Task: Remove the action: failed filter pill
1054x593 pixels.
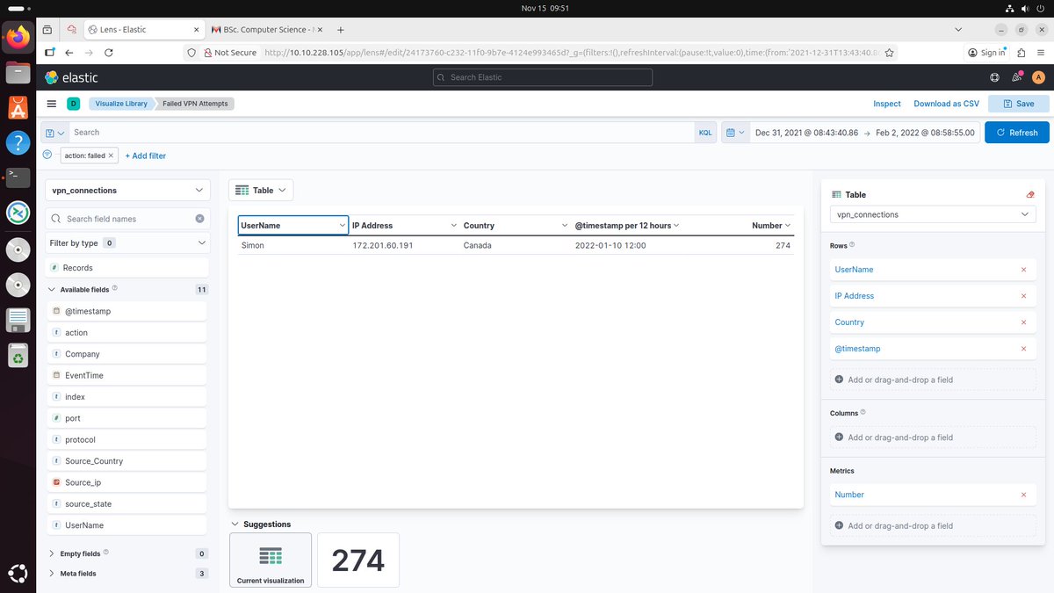Action: click(111, 155)
